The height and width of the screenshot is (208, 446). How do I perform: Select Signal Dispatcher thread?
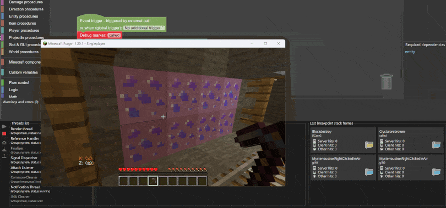pos(25,160)
